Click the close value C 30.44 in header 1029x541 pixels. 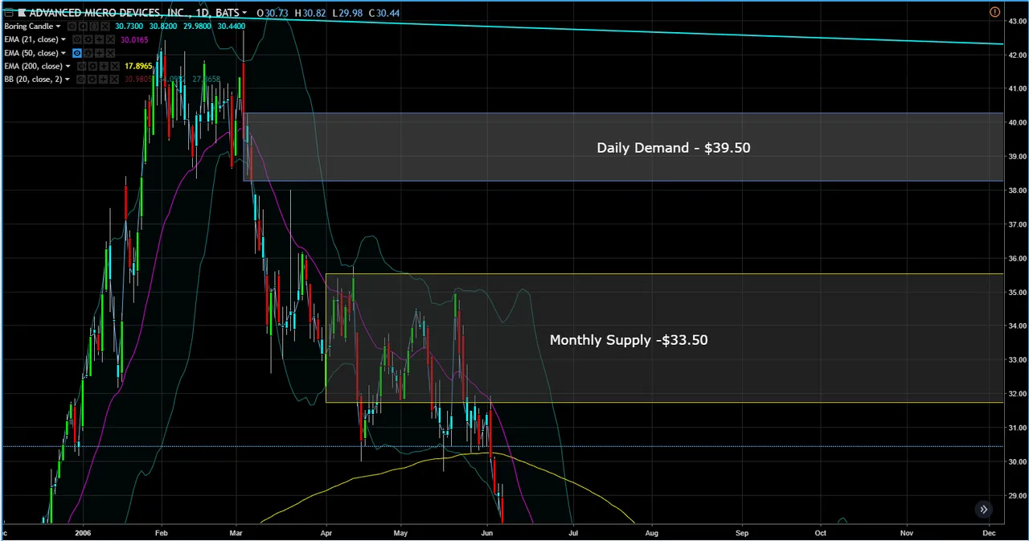point(384,13)
